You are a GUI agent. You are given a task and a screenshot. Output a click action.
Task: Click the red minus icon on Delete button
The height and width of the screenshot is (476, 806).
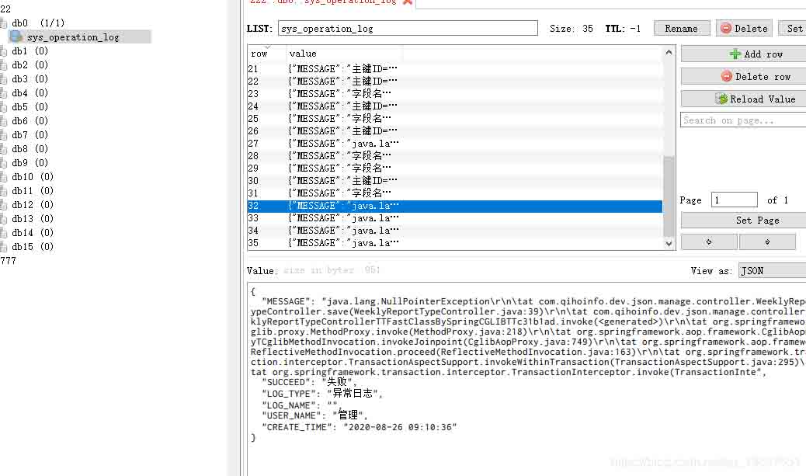click(728, 28)
